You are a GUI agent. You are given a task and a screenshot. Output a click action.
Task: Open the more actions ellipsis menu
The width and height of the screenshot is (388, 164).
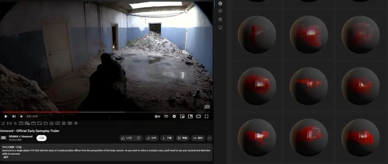click(209, 138)
